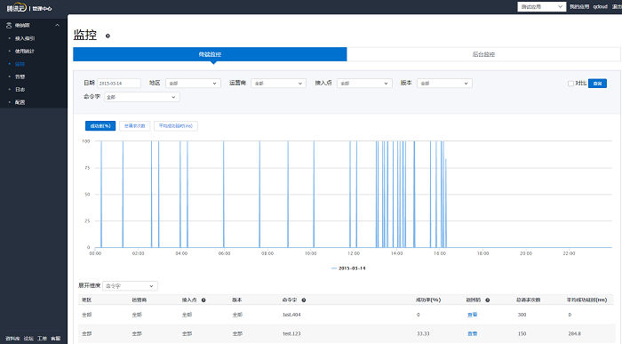Click the 论坛 footer link
622x344 pixels.
[28, 339]
